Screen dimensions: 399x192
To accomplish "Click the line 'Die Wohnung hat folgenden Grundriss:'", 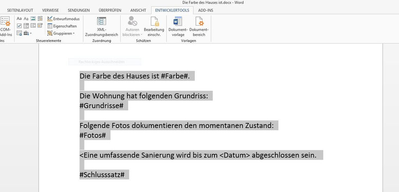I will click(x=144, y=96).
